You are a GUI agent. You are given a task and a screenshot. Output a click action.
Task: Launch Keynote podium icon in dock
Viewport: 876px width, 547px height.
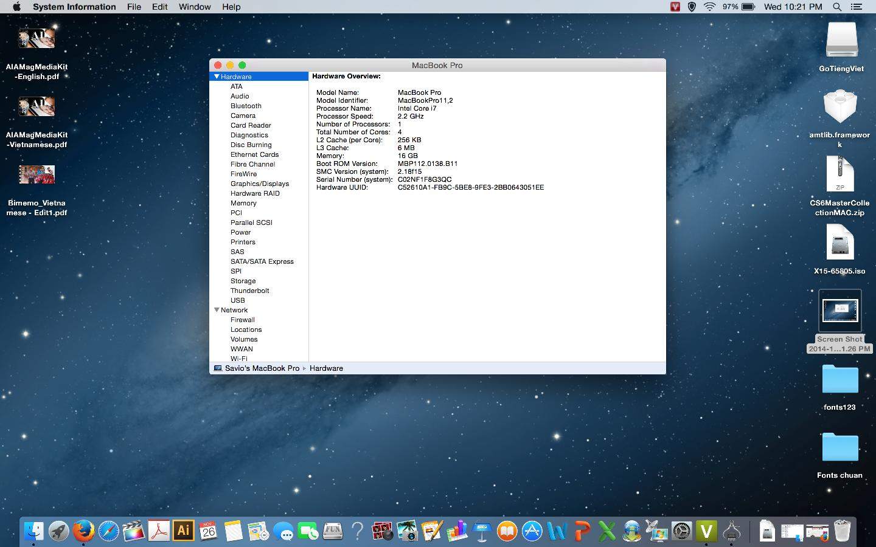pyautogui.click(x=482, y=531)
